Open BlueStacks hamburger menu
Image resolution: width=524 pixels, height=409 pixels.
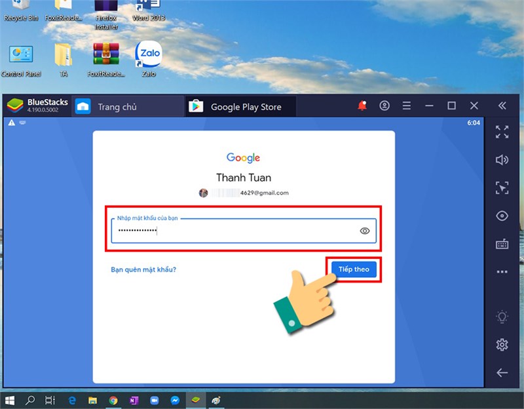pyautogui.click(x=406, y=106)
